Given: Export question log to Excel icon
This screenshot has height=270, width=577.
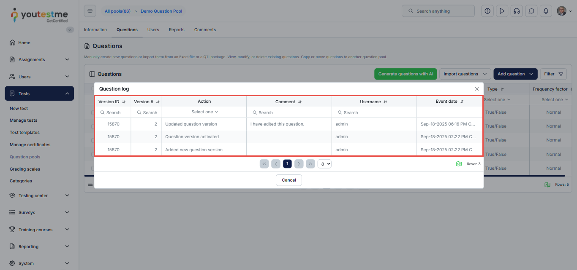Looking at the screenshot, I should point(459,164).
